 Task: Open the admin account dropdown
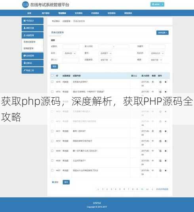coord(157,4)
